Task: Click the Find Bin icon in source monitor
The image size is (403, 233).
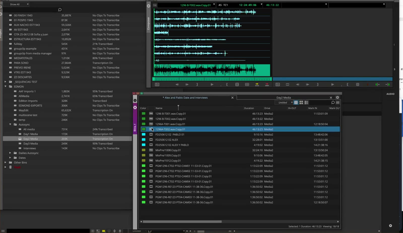Action: click(x=247, y=85)
